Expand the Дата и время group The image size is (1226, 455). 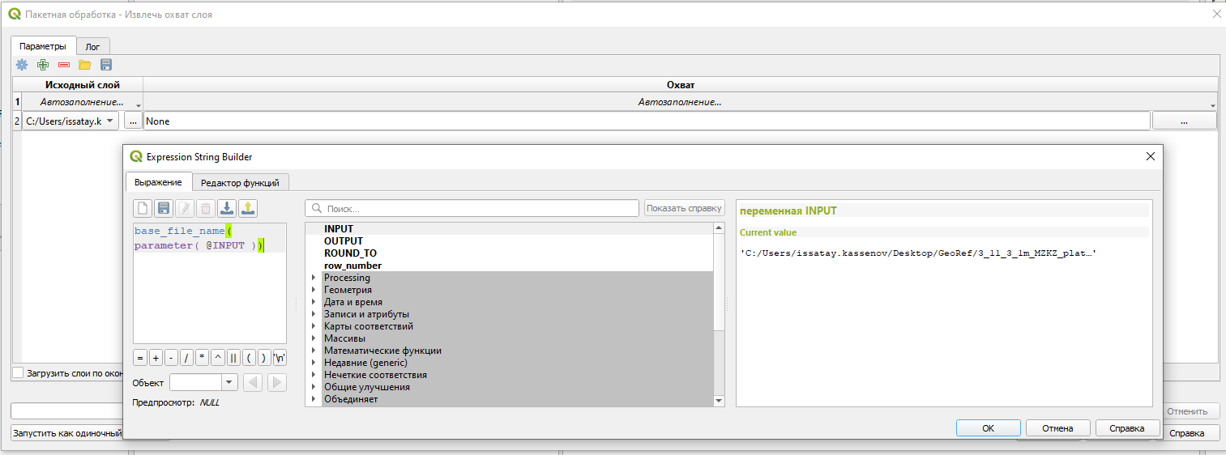coord(314,302)
